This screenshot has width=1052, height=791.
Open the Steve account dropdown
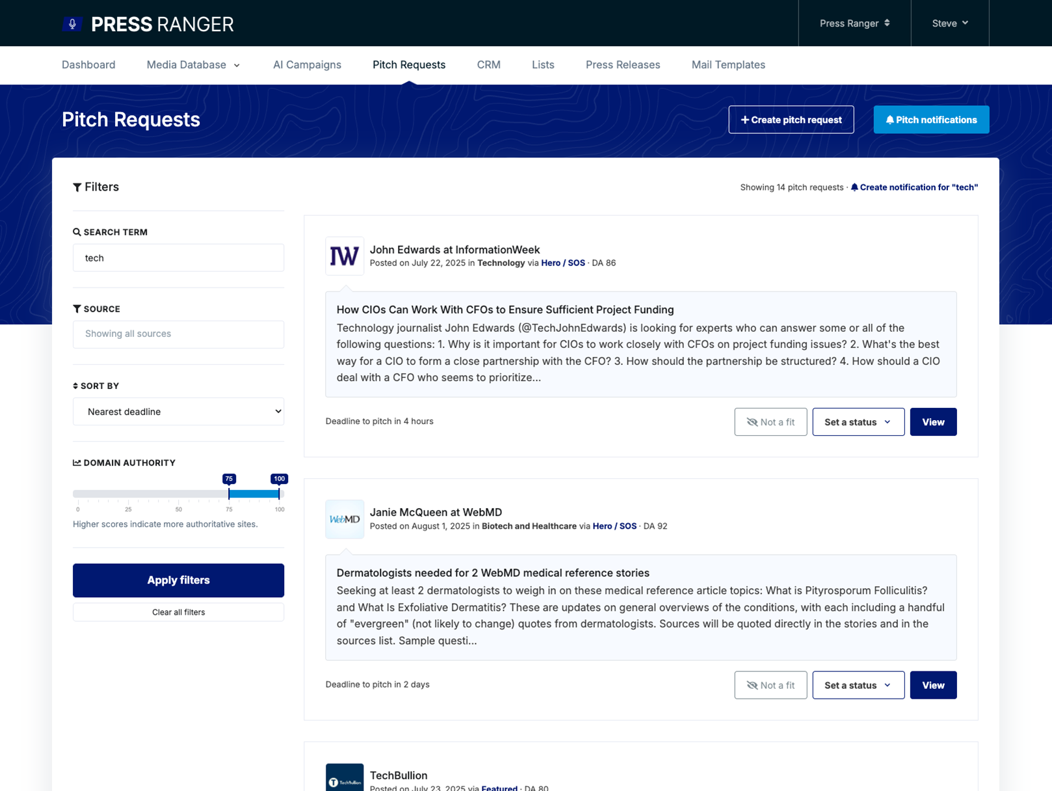pos(950,23)
